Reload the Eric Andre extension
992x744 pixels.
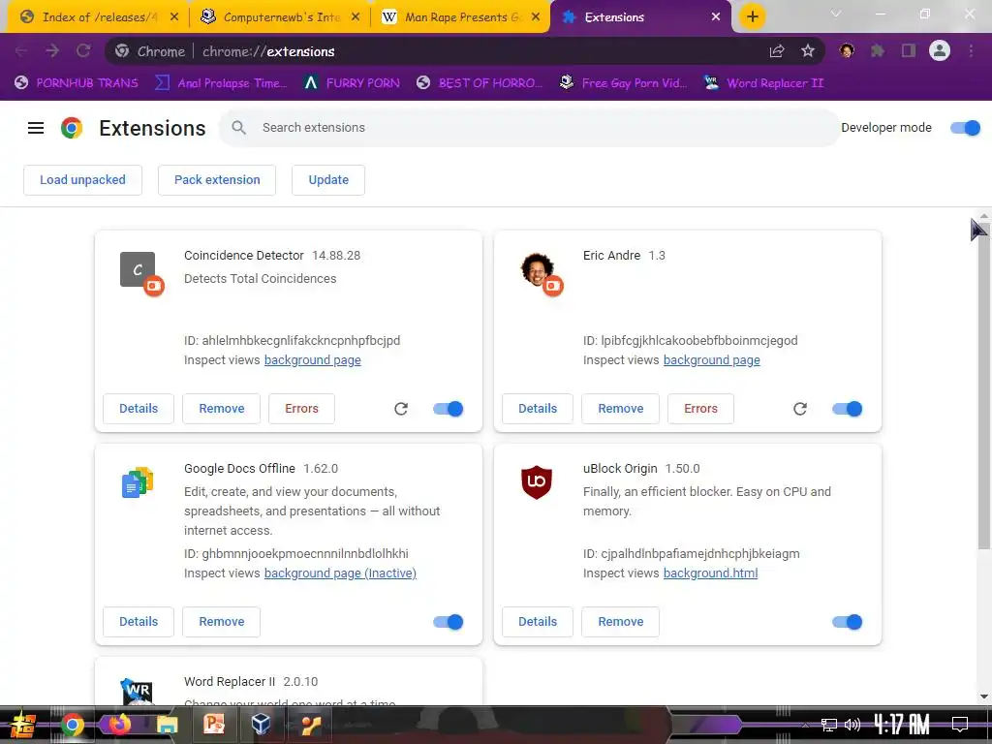(x=800, y=409)
